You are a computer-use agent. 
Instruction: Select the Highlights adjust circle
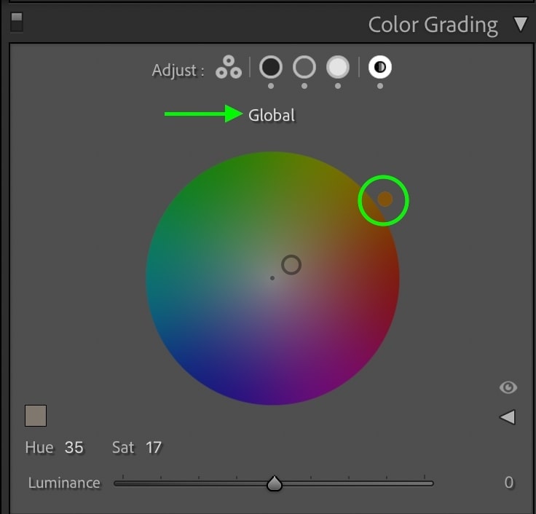coord(338,67)
